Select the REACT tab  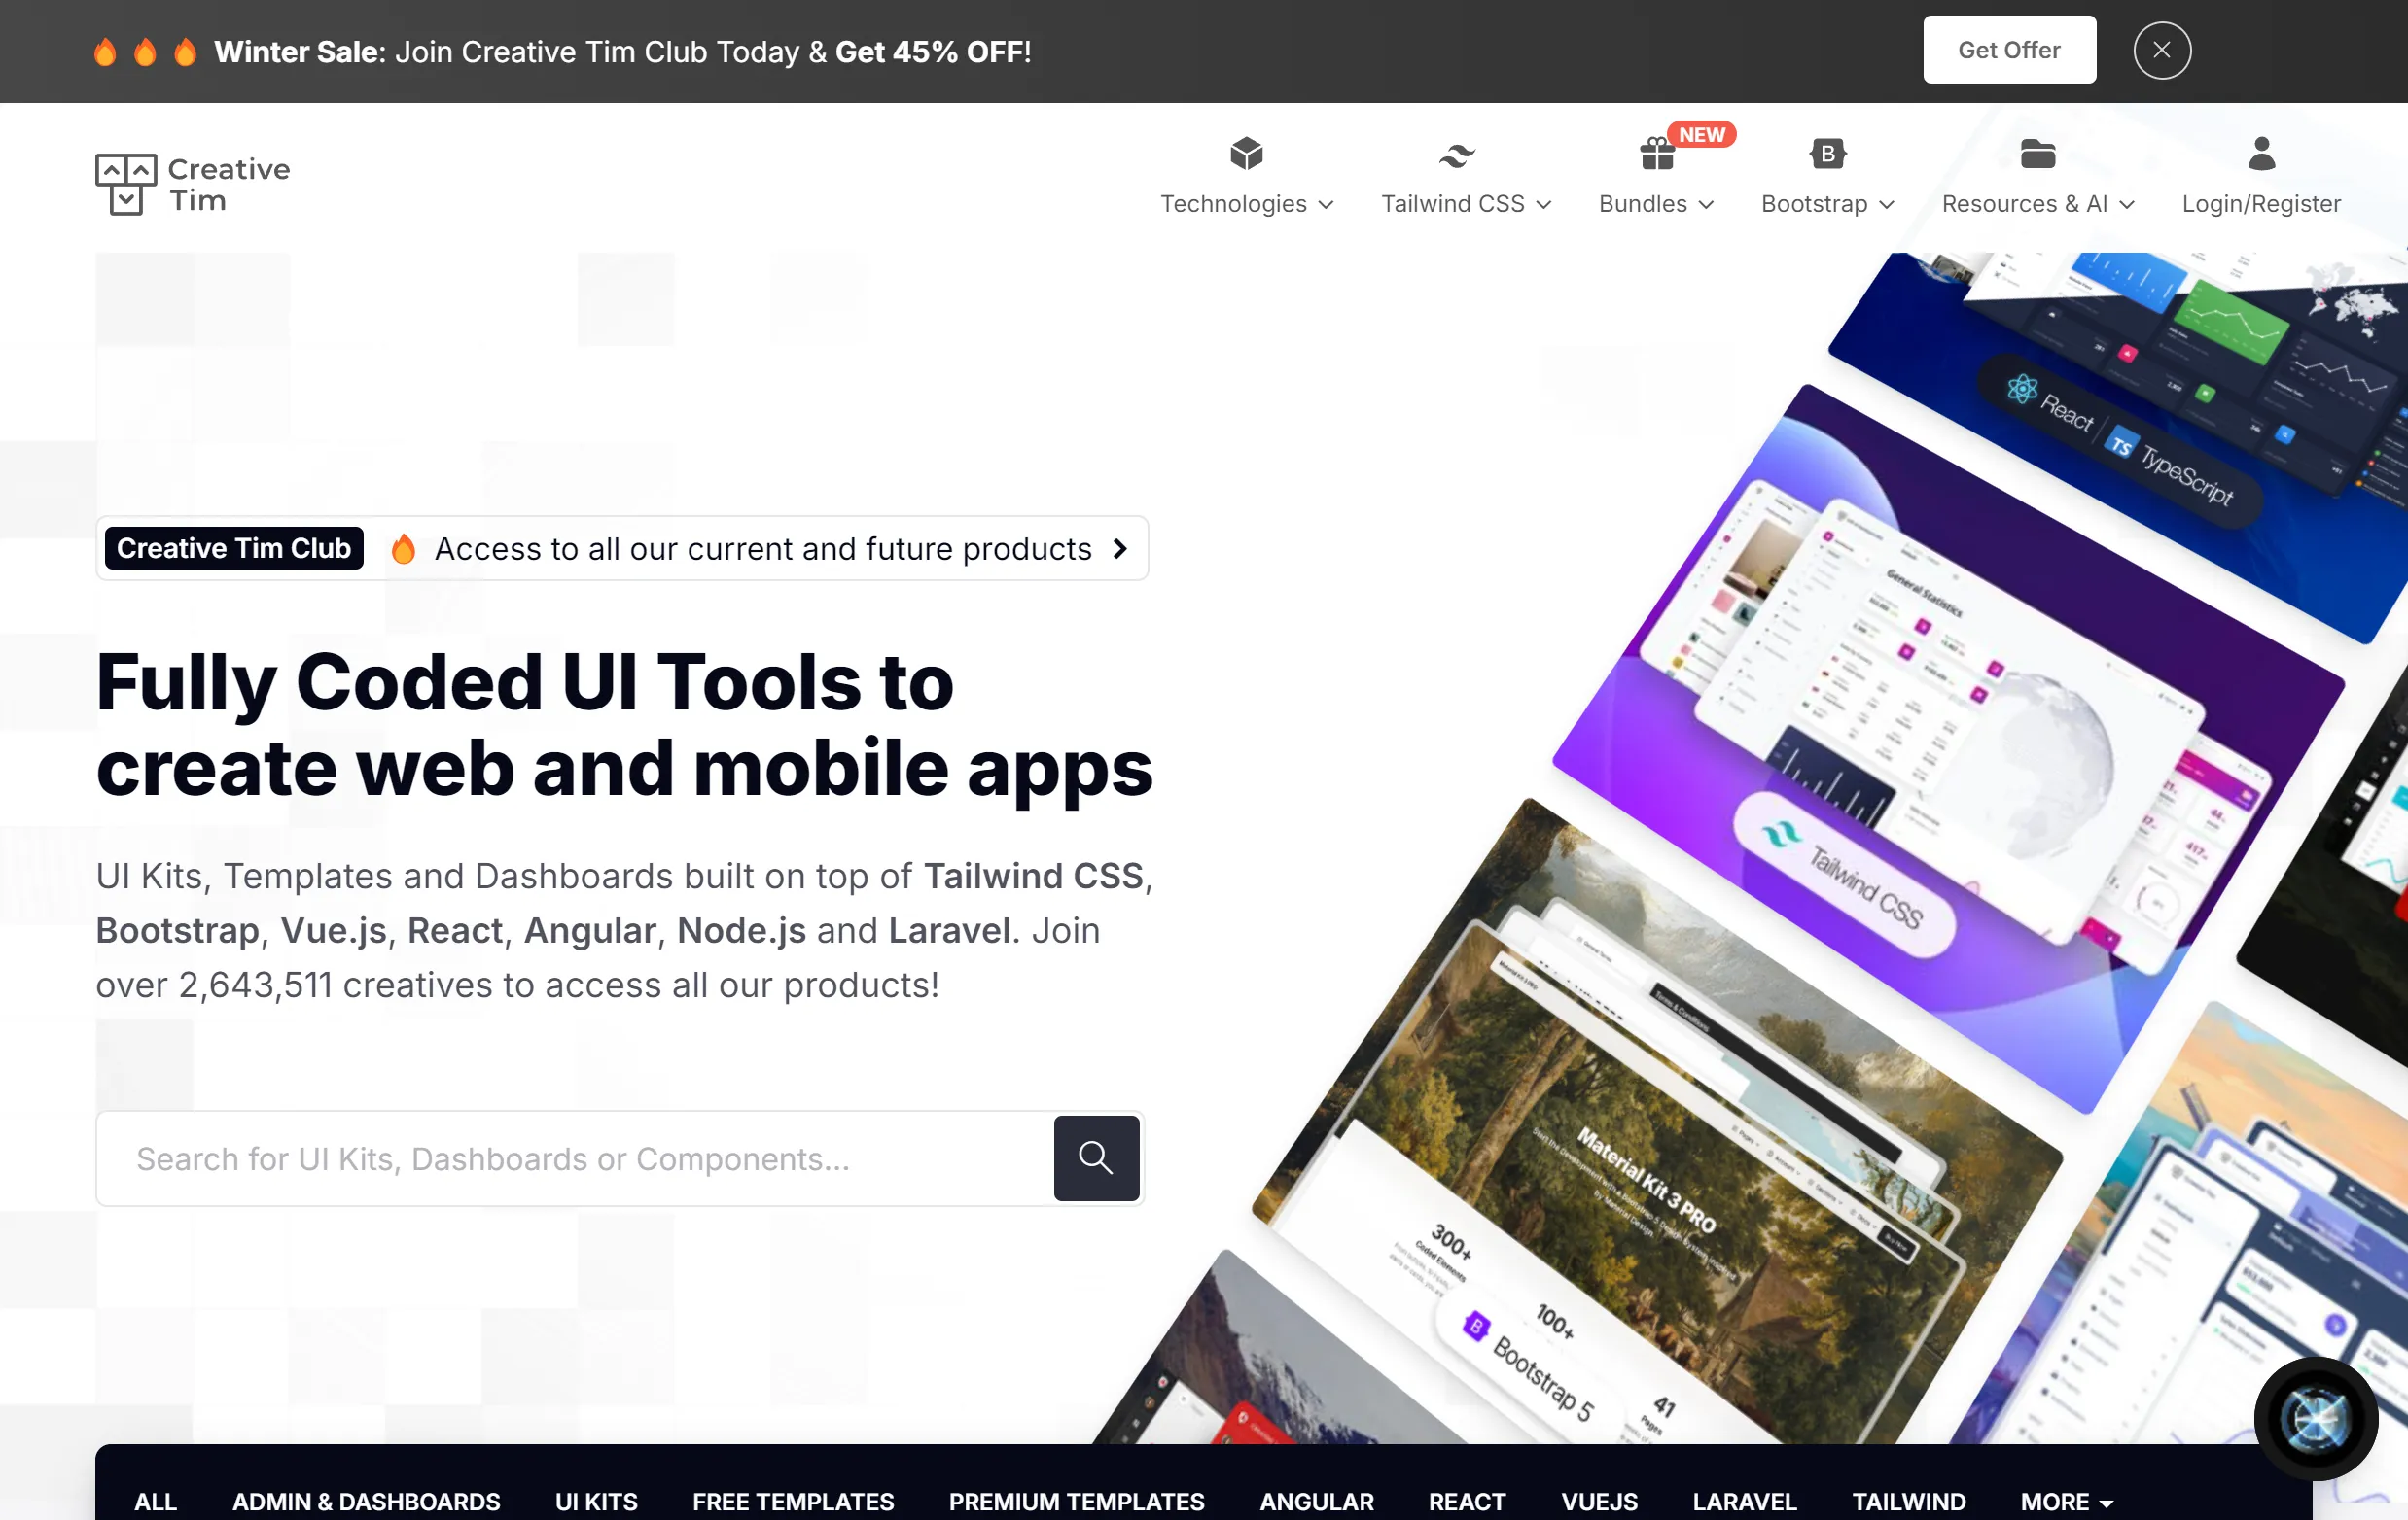pyautogui.click(x=1466, y=1501)
